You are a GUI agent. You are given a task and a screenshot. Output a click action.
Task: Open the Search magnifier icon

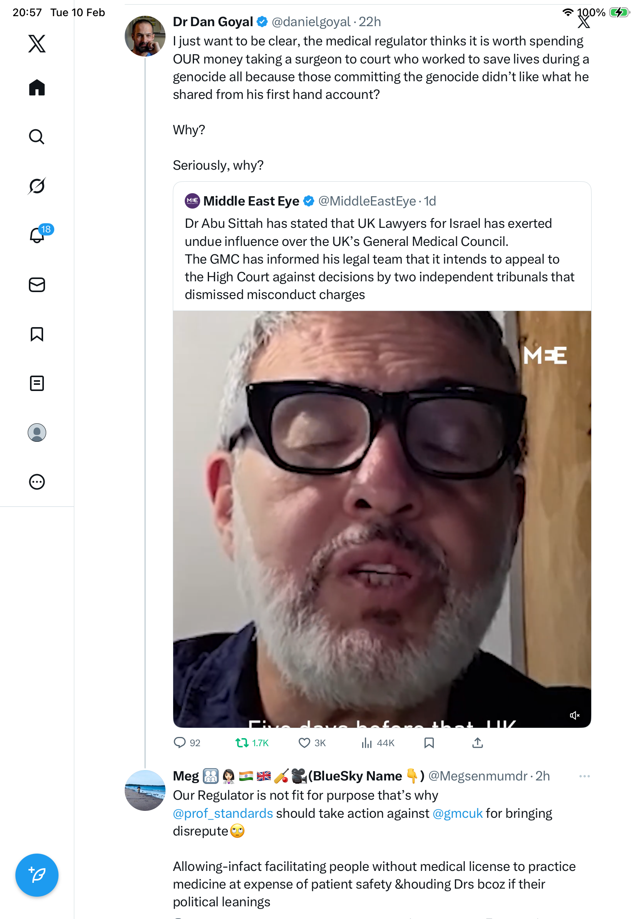37,137
